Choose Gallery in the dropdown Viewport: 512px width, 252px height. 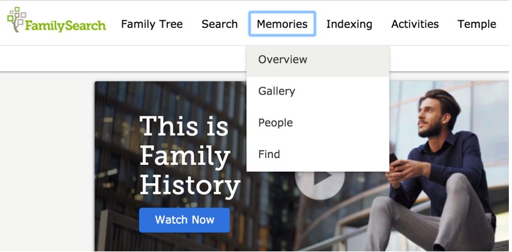pos(318,91)
